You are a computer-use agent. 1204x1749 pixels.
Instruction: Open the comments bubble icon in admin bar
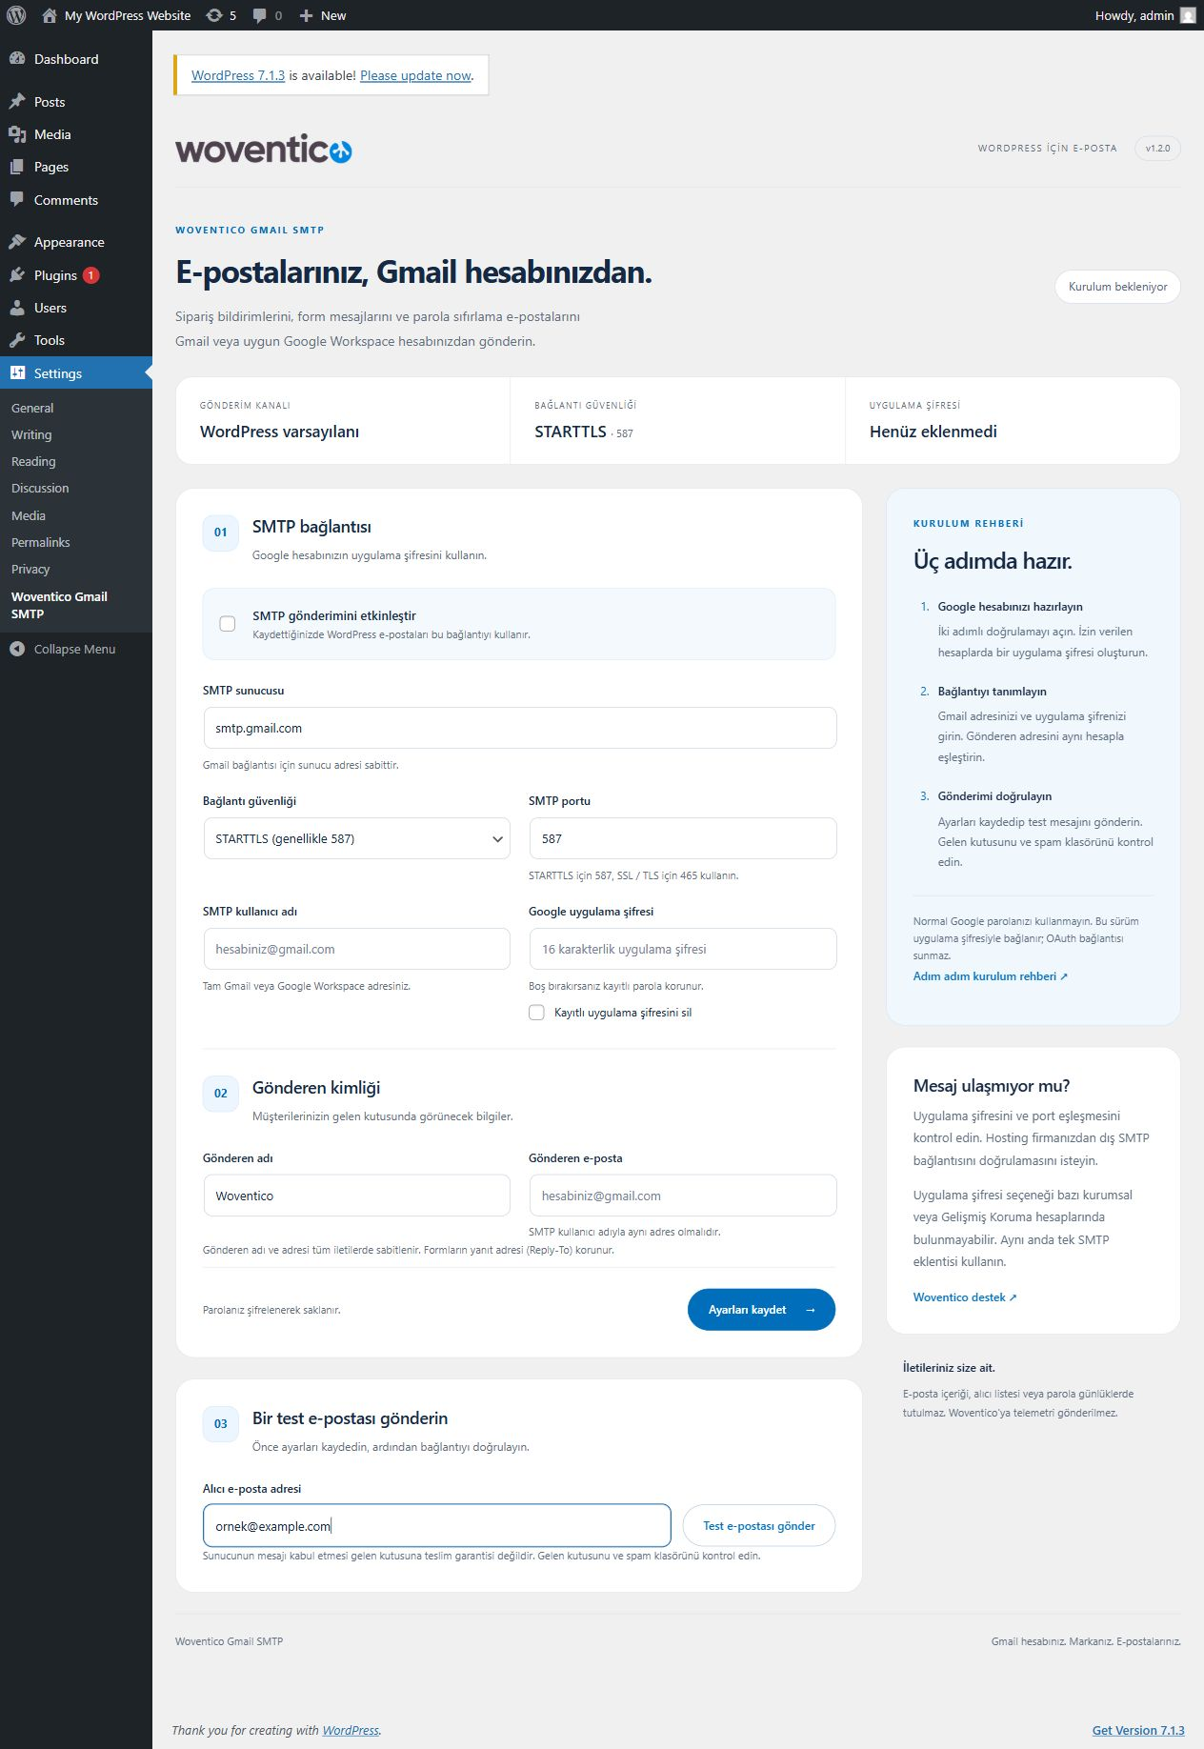(x=260, y=15)
